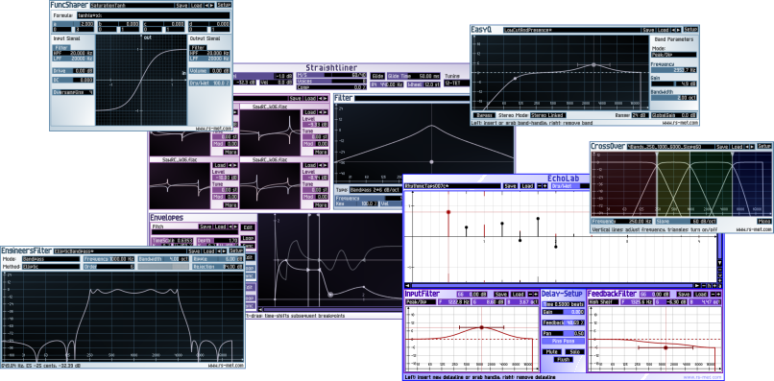Click the EchoLab preset plus icon
The image size is (774, 381).
pyautogui.click(x=544, y=186)
